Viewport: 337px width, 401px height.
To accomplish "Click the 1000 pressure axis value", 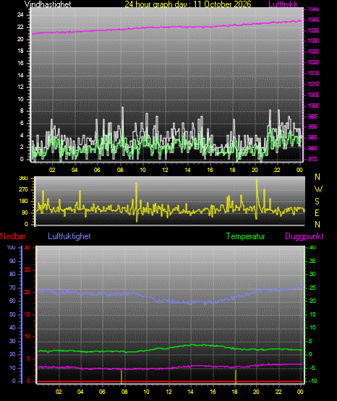I will pyautogui.click(x=313, y=105).
